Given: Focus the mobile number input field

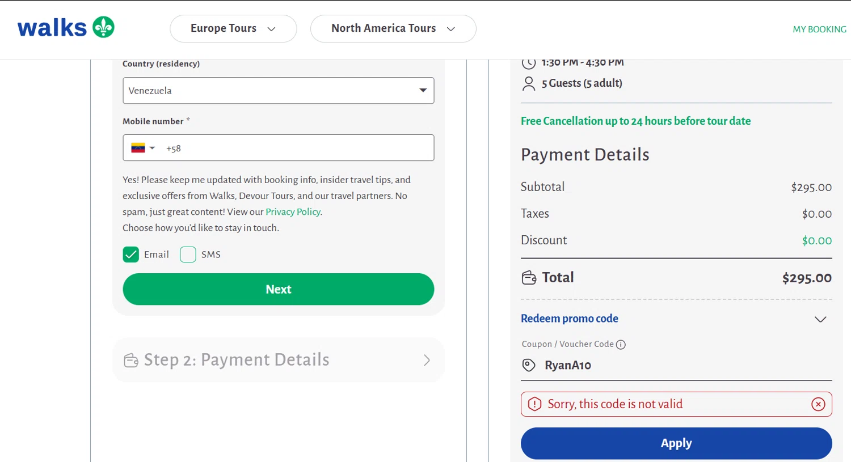Looking at the screenshot, I should (279, 148).
